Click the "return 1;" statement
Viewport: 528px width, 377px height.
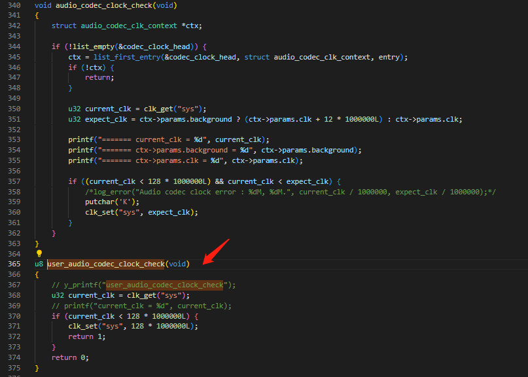tap(87, 336)
